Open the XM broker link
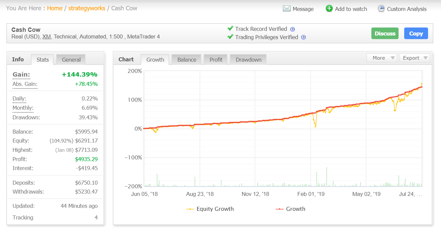 [46, 36]
